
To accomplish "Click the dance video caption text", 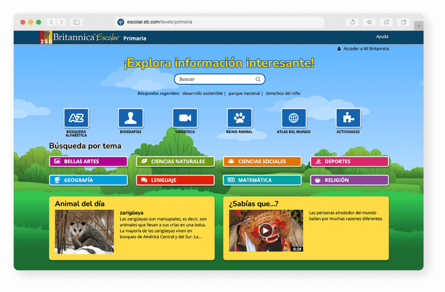I will click(x=346, y=216).
